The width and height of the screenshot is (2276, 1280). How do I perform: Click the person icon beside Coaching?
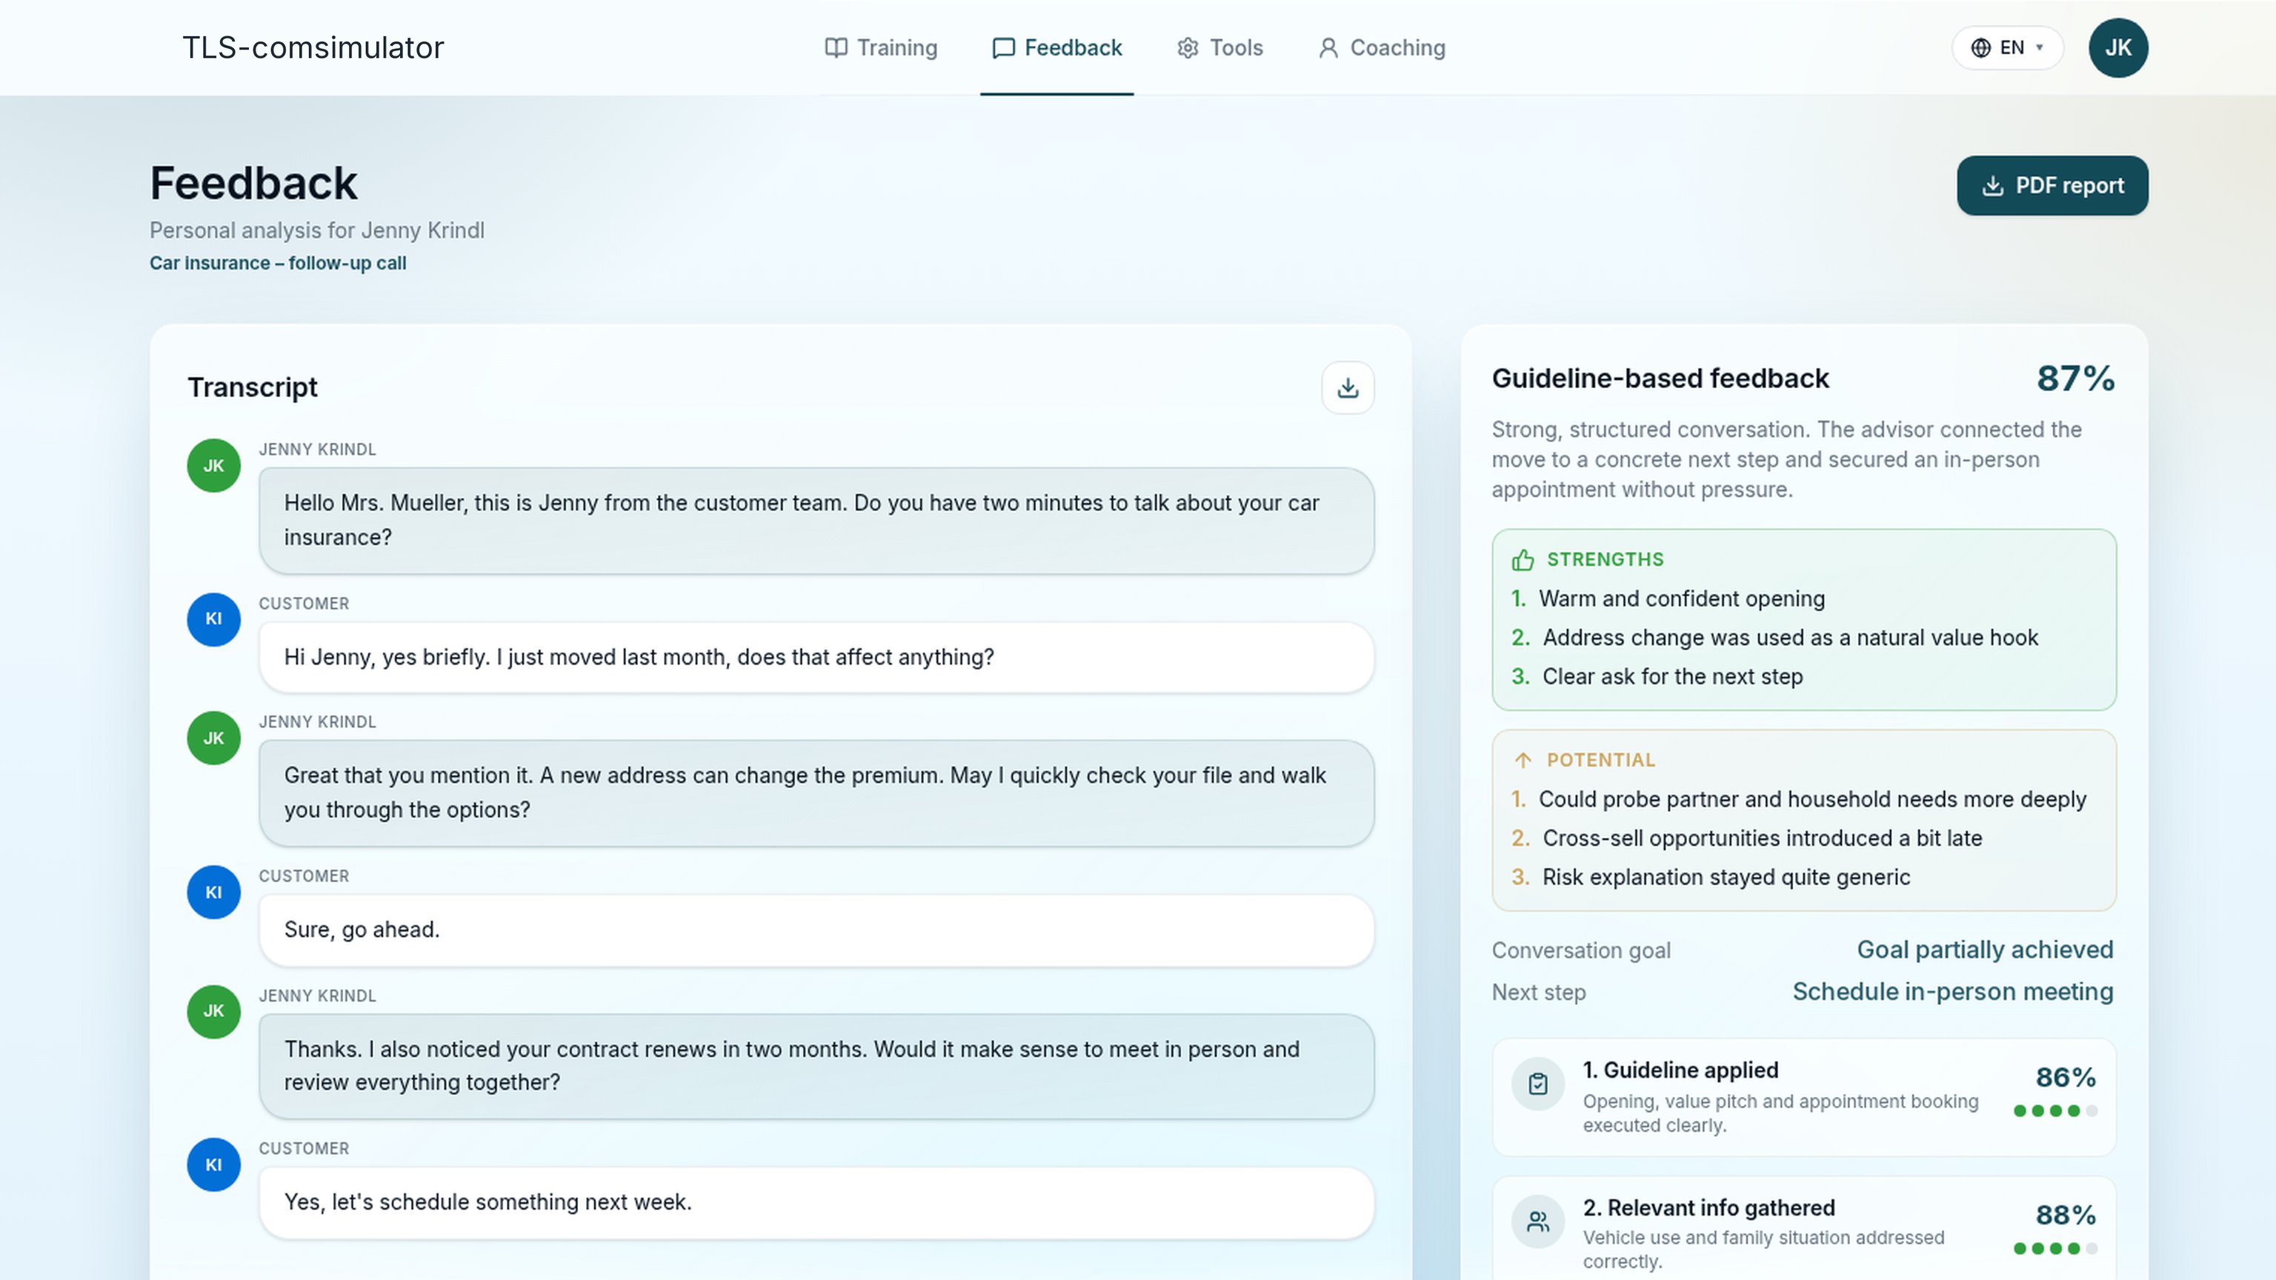[1329, 47]
